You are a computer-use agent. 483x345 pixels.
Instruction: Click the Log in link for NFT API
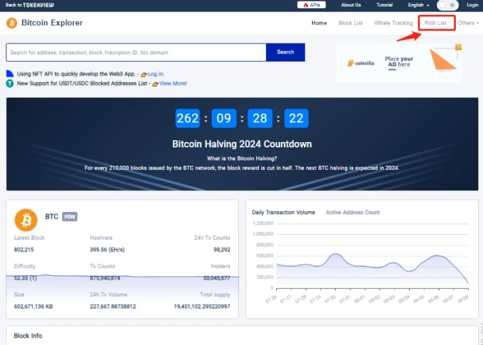tap(156, 74)
